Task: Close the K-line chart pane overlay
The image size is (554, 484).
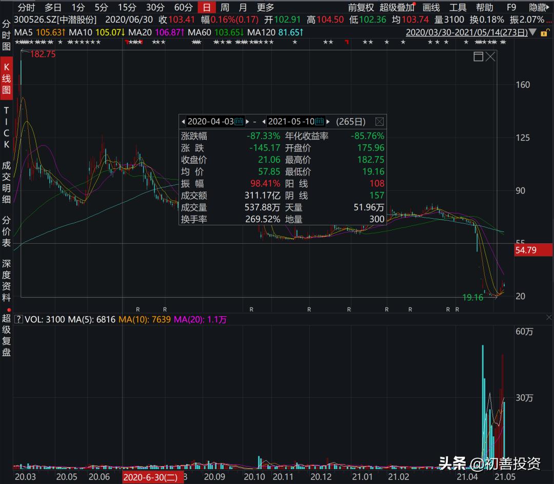Action: [x=490, y=56]
